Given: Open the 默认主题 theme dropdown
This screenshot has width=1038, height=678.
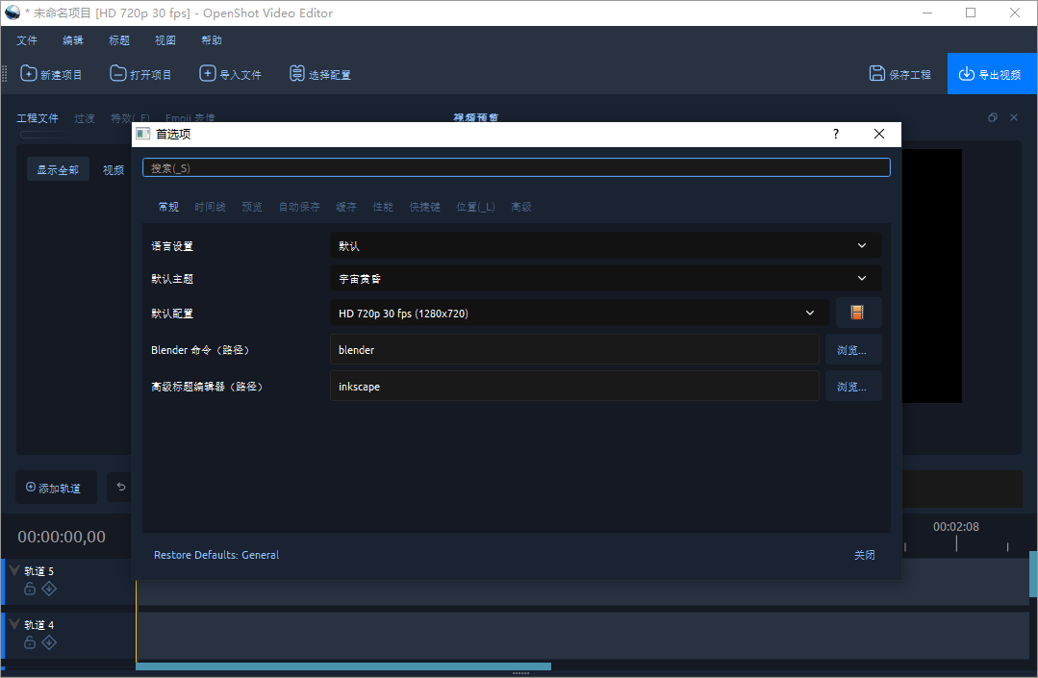Looking at the screenshot, I should pos(605,278).
